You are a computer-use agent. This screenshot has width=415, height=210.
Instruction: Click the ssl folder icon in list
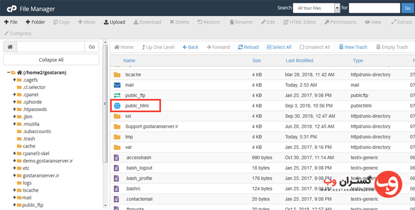coord(117,116)
